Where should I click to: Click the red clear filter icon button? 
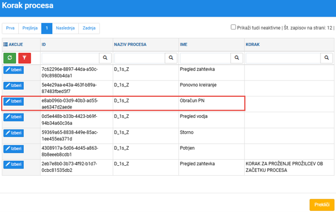pos(24,58)
